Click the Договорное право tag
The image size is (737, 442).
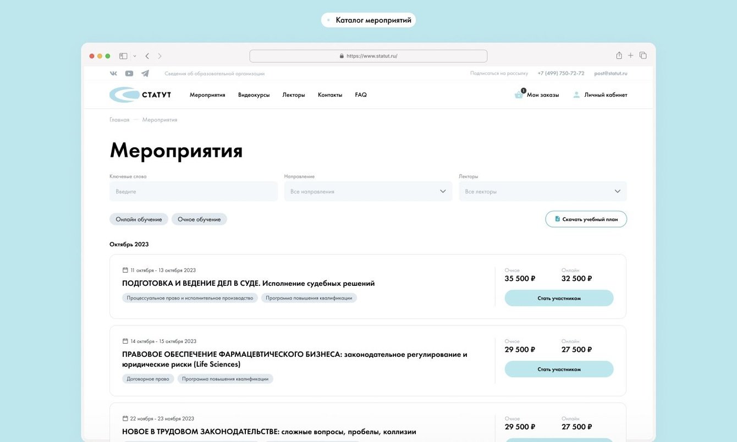point(148,379)
